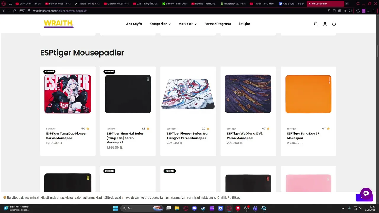379x213 pixels.
Task: Click the white ink-art Wu Xiang V2 image
Action: 188,94
